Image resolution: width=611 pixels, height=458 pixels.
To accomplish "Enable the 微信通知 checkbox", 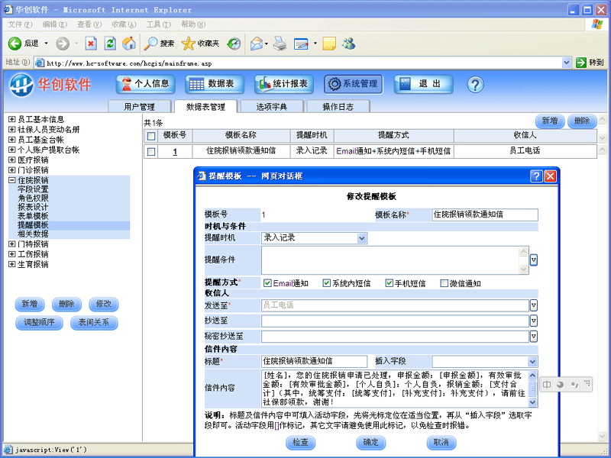I will tap(444, 283).
